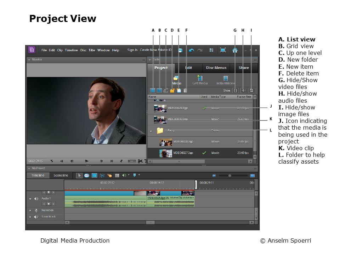Screen dimensions: 340x255
Task: Select the Selection arrow tool in timeline
Action: (79, 175)
